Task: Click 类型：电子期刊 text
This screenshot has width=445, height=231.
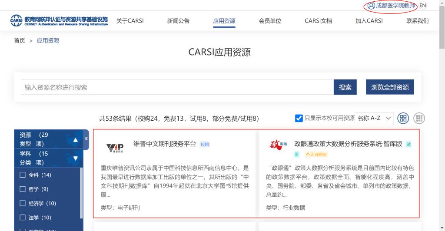Action: [x=120, y=208]
